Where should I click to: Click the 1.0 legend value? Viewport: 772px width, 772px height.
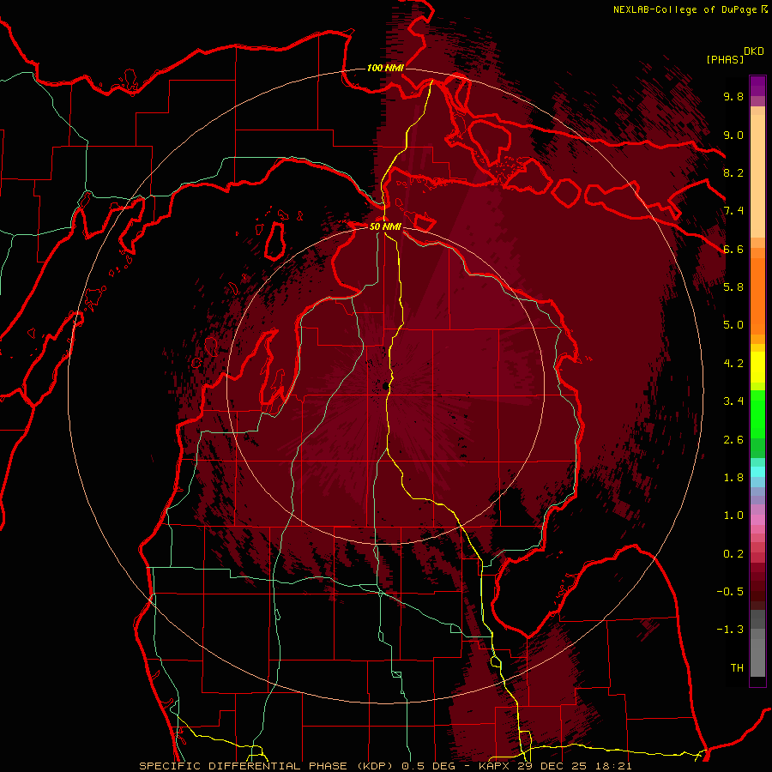[733, 516]
